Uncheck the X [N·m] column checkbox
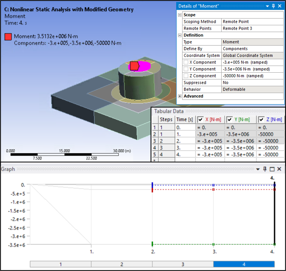This screenshot has height=271, width=286. coord(200,120)
